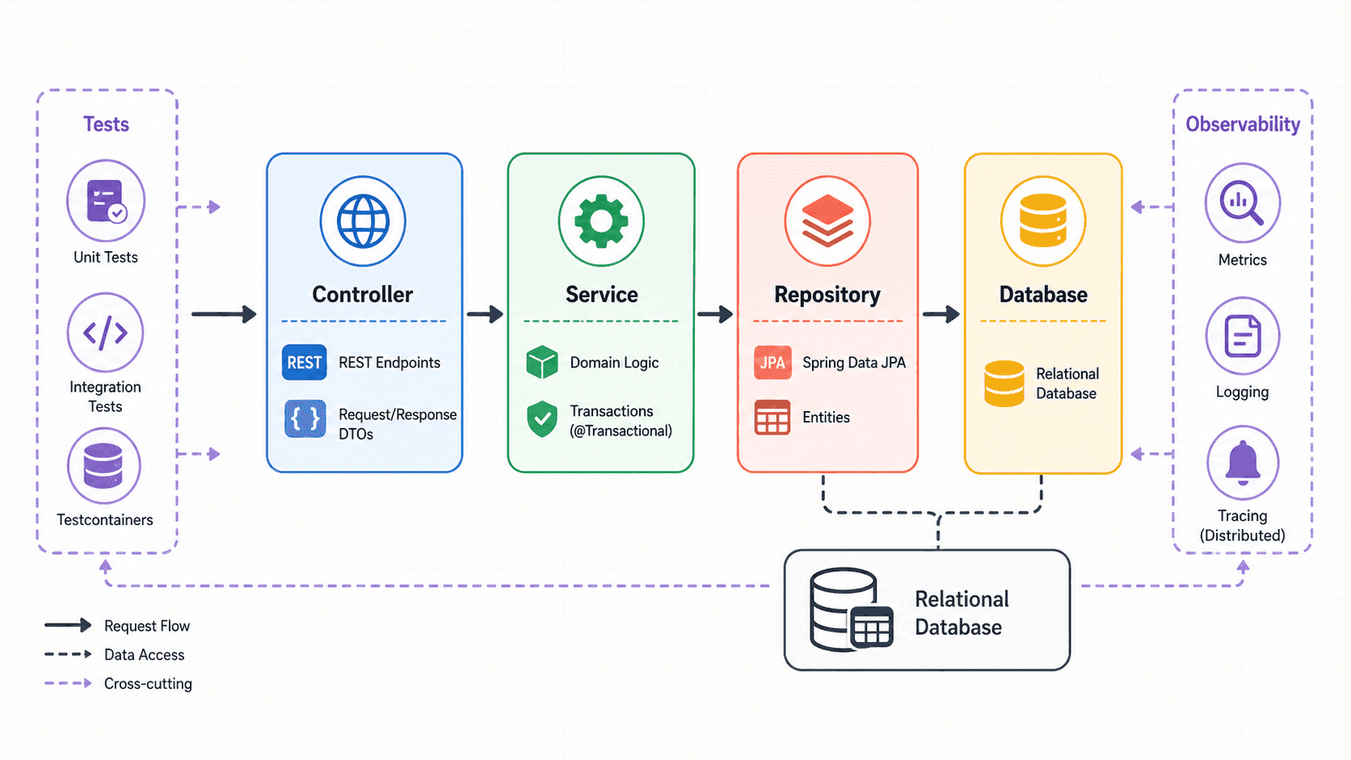Click the Repository title text
This screenshot has height=760, width=1351.
[827, 295]
